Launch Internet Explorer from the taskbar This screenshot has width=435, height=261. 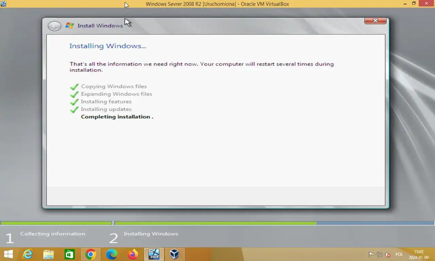28,254
